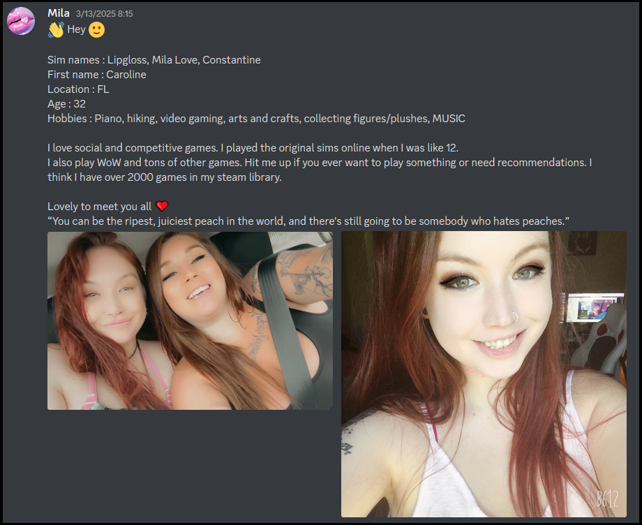The image size is (642, 525).
Task: Click the Location : FL line
Action: click(x=78, y=89)
